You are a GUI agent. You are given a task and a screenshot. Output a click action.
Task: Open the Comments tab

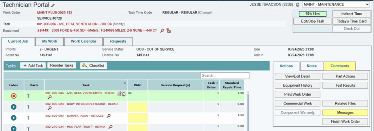[x=340, y=66]
